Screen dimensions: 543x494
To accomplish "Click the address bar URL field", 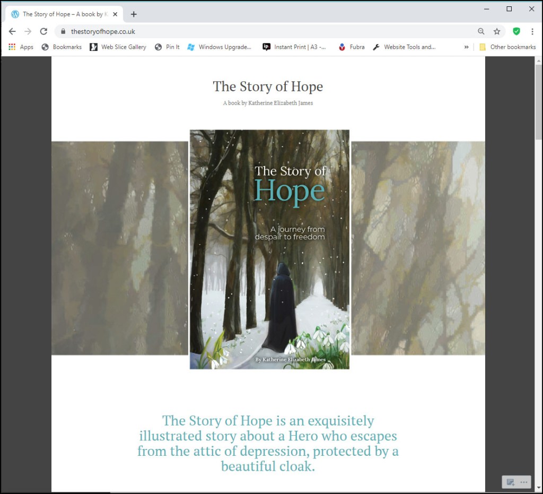I will [265, 31].
